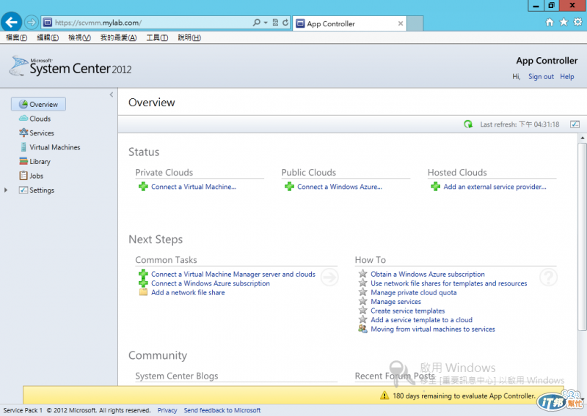The image size is (587, 416).
Task: Open Obtain a Windows Azure subscription how-to
Action: 428,274
